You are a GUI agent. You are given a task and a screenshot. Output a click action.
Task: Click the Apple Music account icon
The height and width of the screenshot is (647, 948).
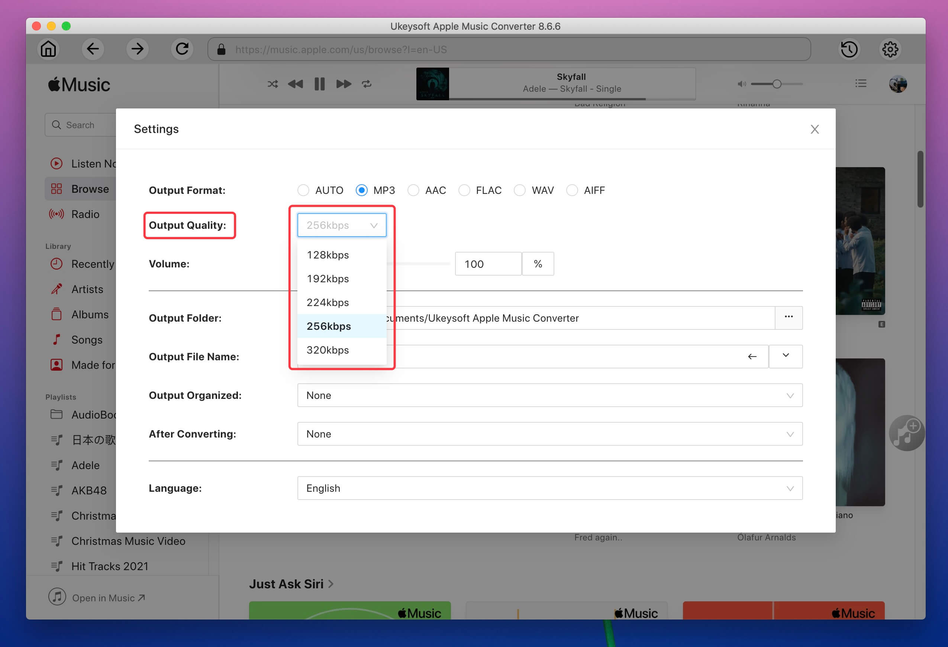[x=898, y=84]
